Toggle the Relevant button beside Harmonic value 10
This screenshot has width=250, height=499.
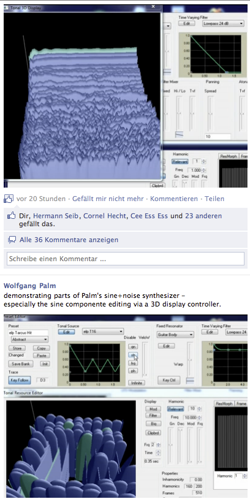tap(176, 409)
